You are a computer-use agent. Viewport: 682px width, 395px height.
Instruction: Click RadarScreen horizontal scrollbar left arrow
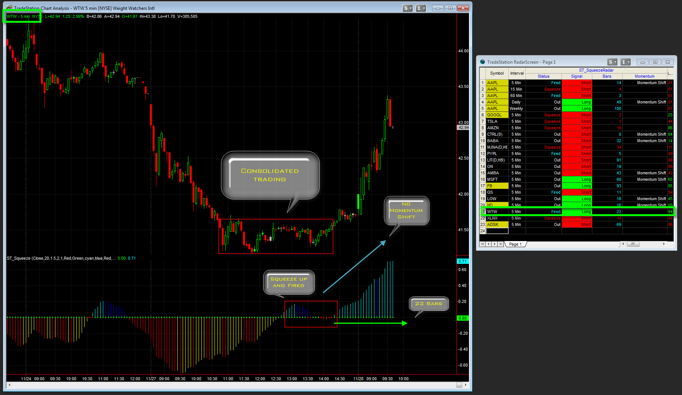click(x=623, y=244)
